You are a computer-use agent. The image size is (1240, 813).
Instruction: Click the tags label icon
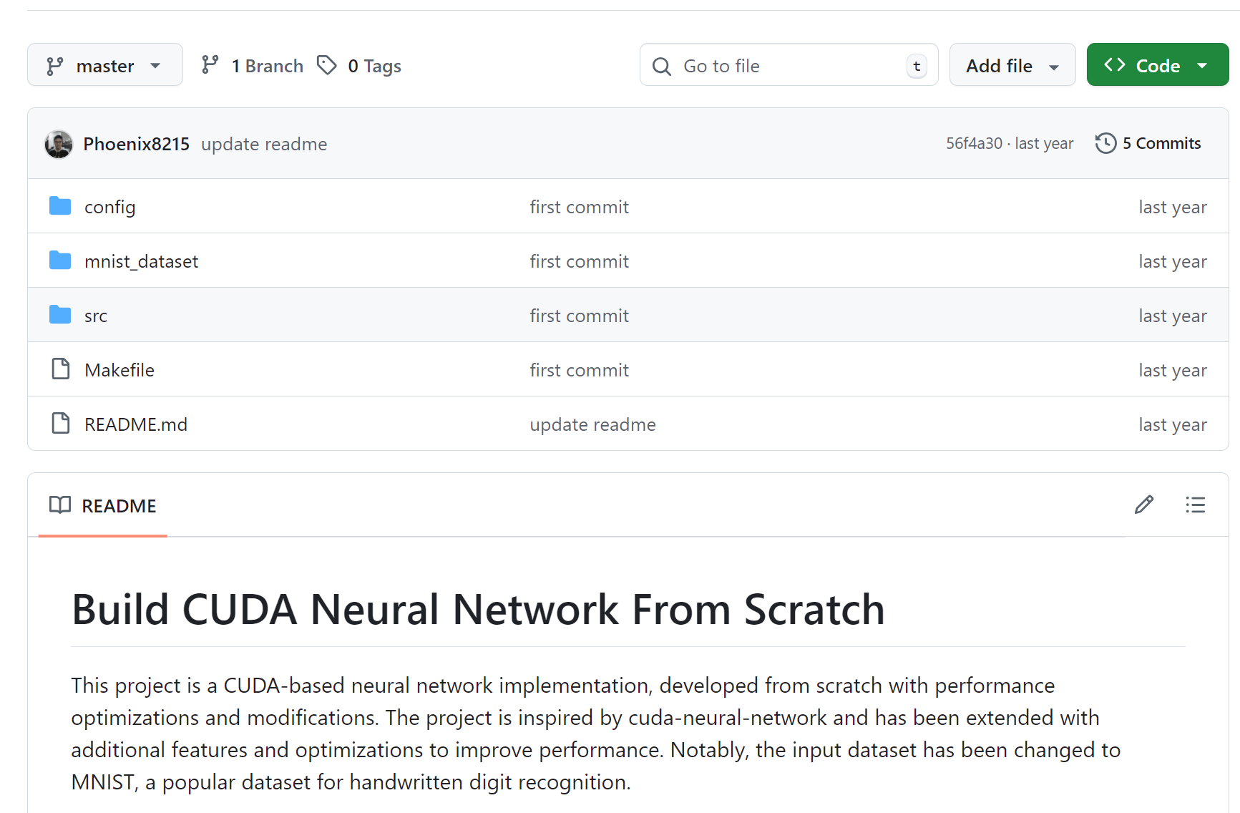pyautogui.click(x=327, y=66)
